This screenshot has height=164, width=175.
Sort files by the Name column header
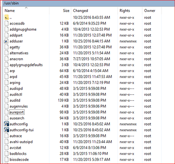coord(10,11)
